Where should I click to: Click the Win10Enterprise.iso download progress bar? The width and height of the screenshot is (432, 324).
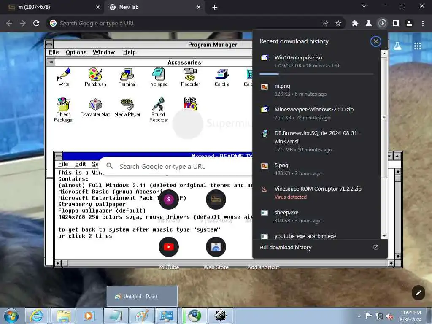coord(316,74)
